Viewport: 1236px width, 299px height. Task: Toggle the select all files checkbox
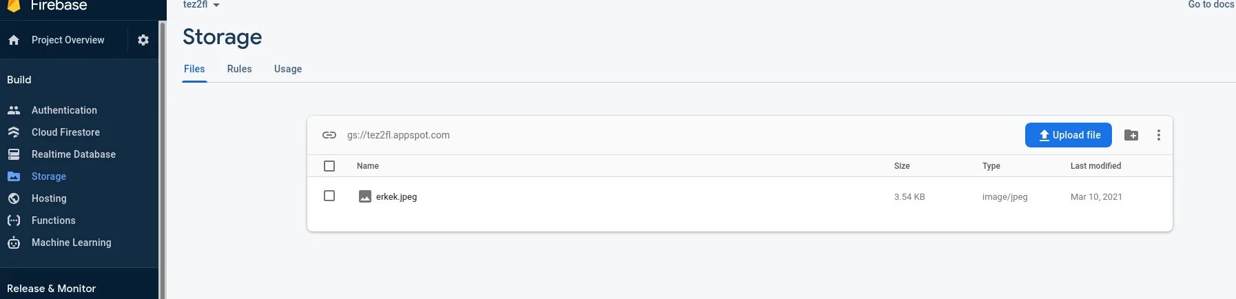pyautogui.click(x=329, y=166)
